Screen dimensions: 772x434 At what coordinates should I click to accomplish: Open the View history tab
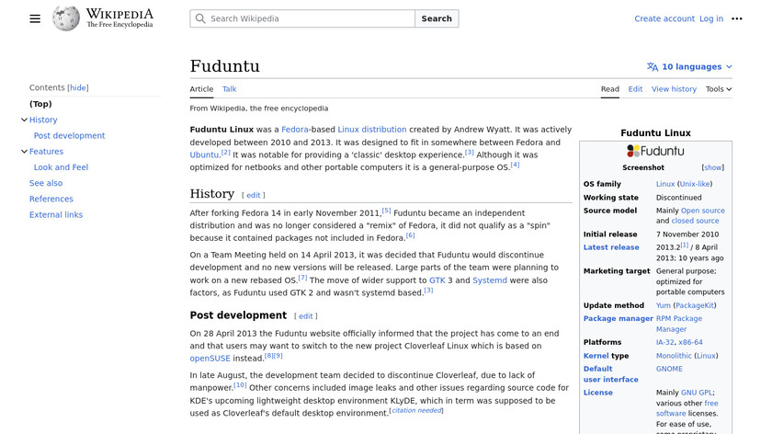[674, 89]
